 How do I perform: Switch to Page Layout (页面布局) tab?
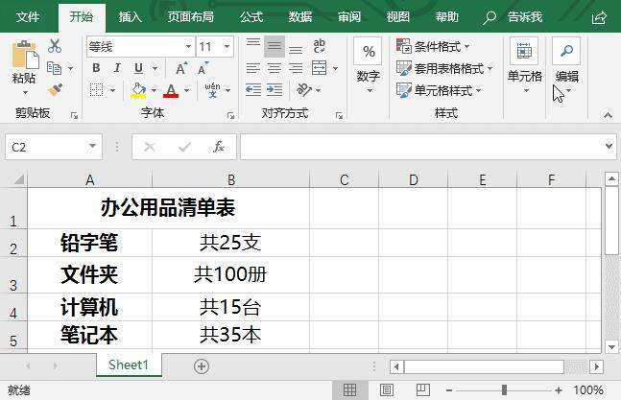pyautogui.click(x=190, y=16)
